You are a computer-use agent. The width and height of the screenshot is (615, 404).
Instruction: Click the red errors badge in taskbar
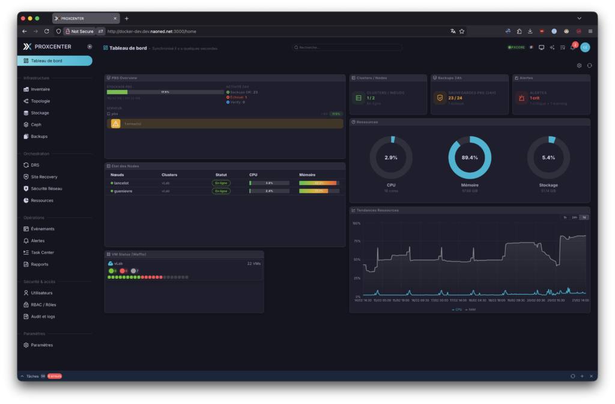click(55, 376)
